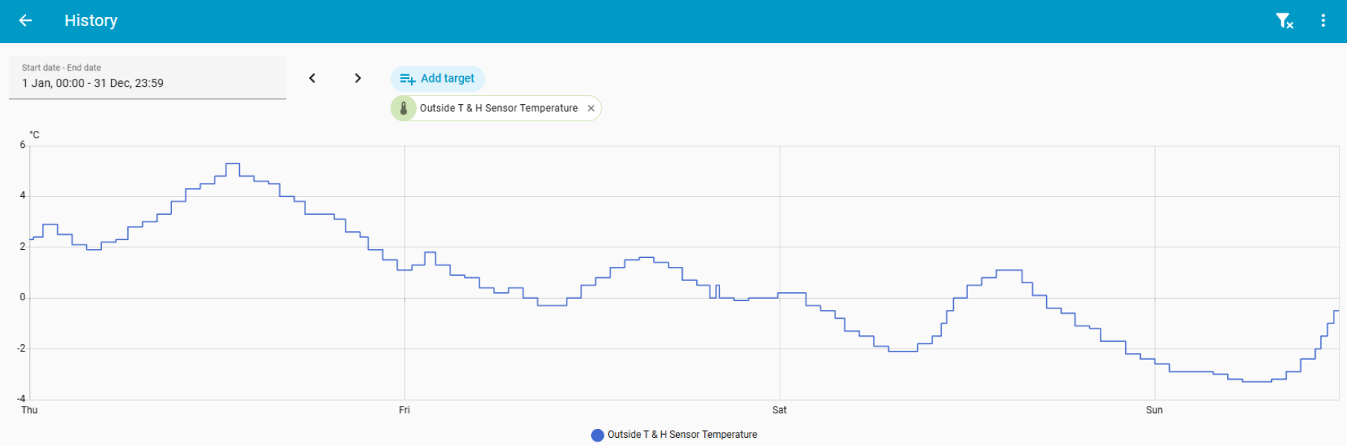Click the Outside T & H Sensor chip label
The height and width of the screenshot is (446, 1347).
[x=498, y=109]
